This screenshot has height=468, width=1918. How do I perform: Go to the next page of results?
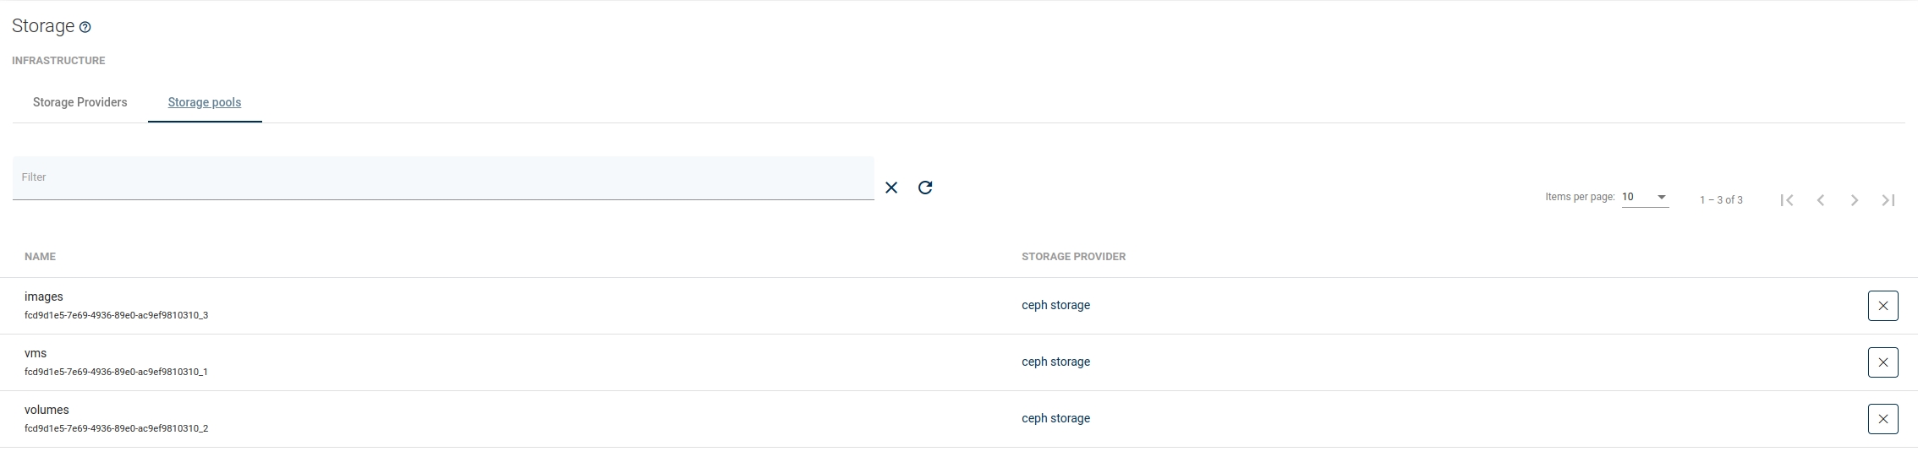coord(1855,200)
